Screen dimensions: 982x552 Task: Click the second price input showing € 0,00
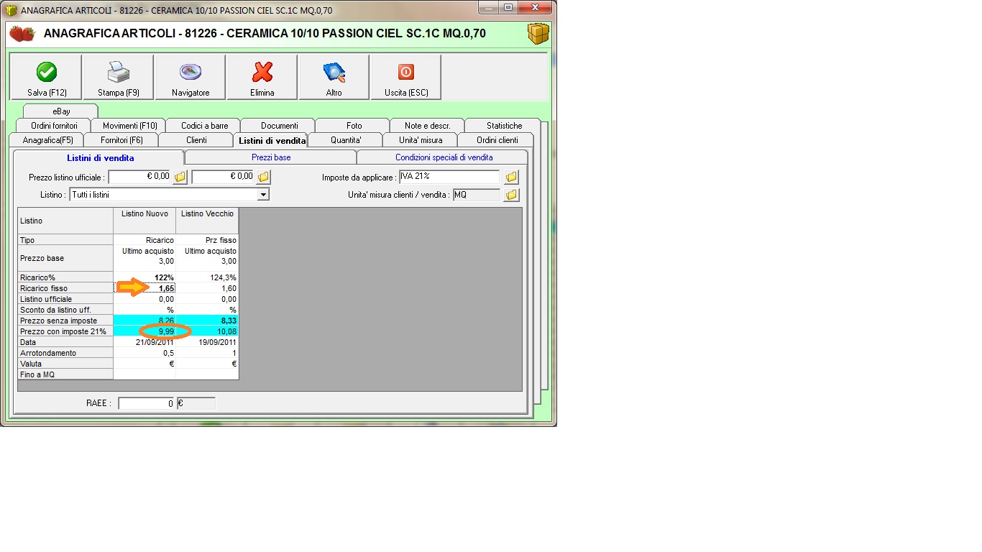click(x=223, y=177)
